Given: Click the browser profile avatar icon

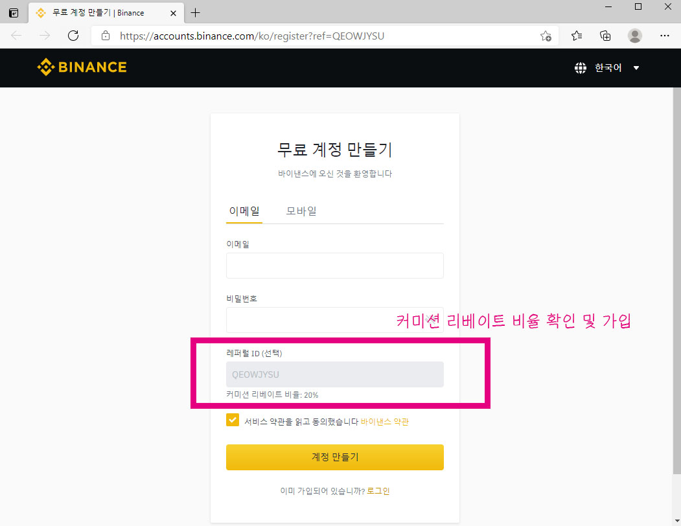Looking at the screenshot, I should [x=635, y=36].
